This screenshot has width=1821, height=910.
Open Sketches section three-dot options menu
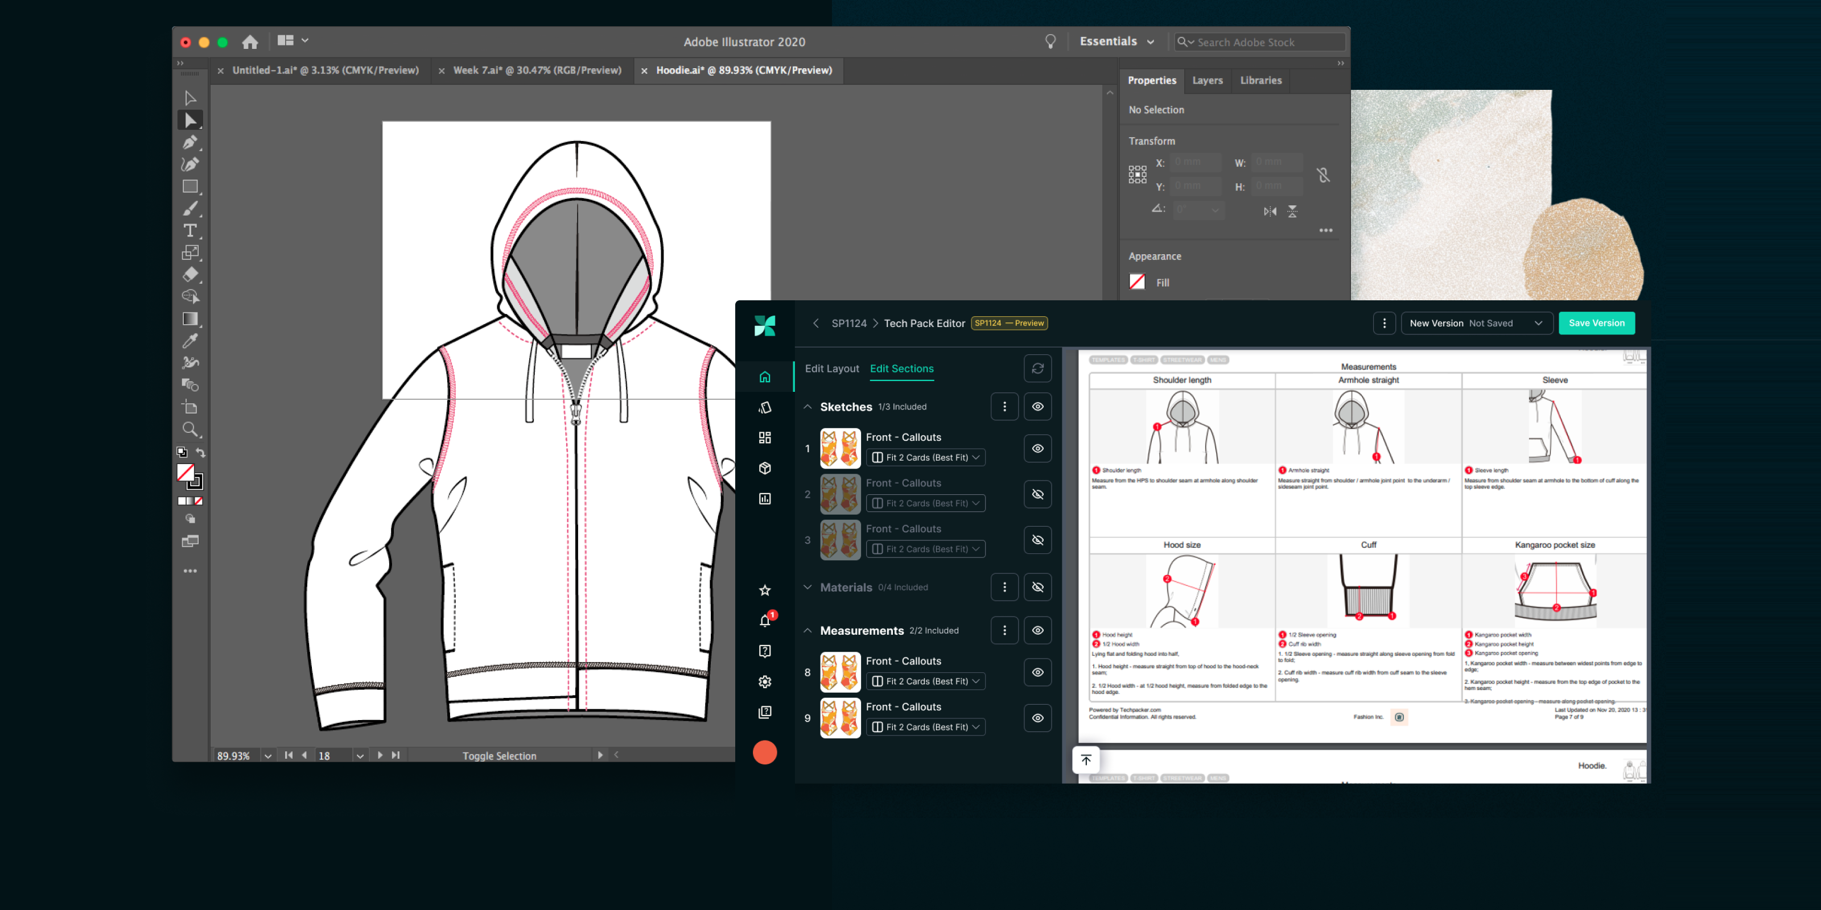[x=1004, y=406]
